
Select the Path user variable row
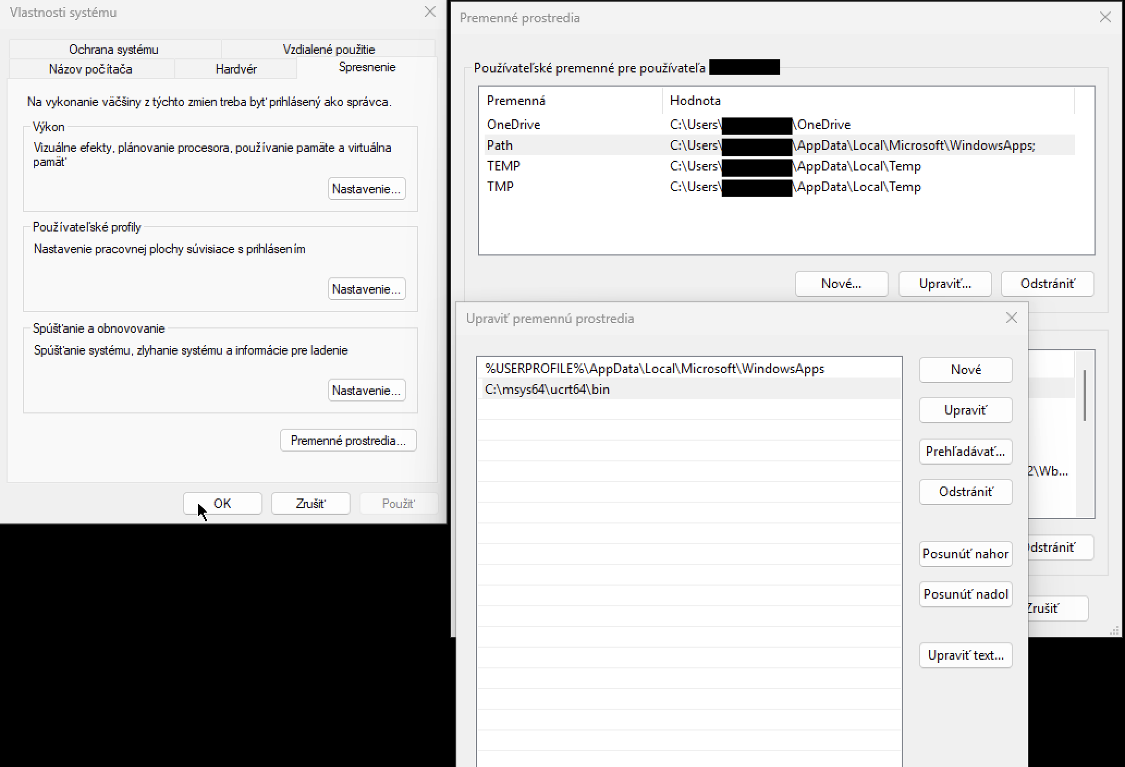pos(780,145)
